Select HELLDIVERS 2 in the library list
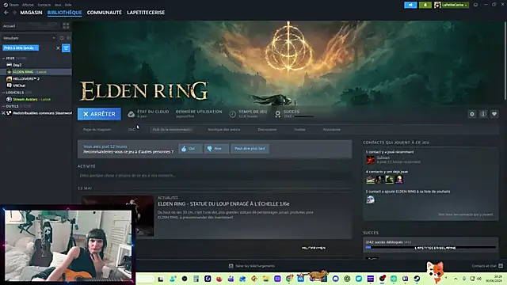Image resolution: width=507 pixels, height=285 pixels. click(36, 79)
